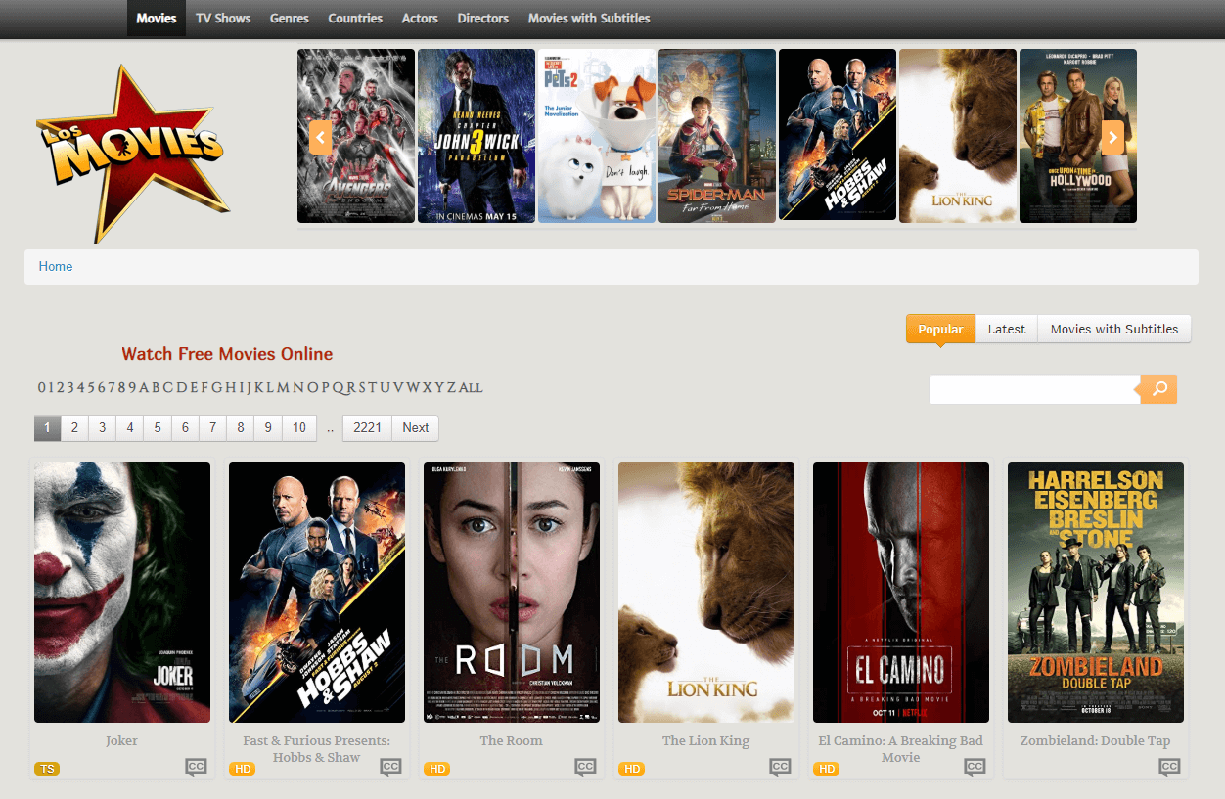Open Zombieland Double Tap poster

pos(1096,592)
